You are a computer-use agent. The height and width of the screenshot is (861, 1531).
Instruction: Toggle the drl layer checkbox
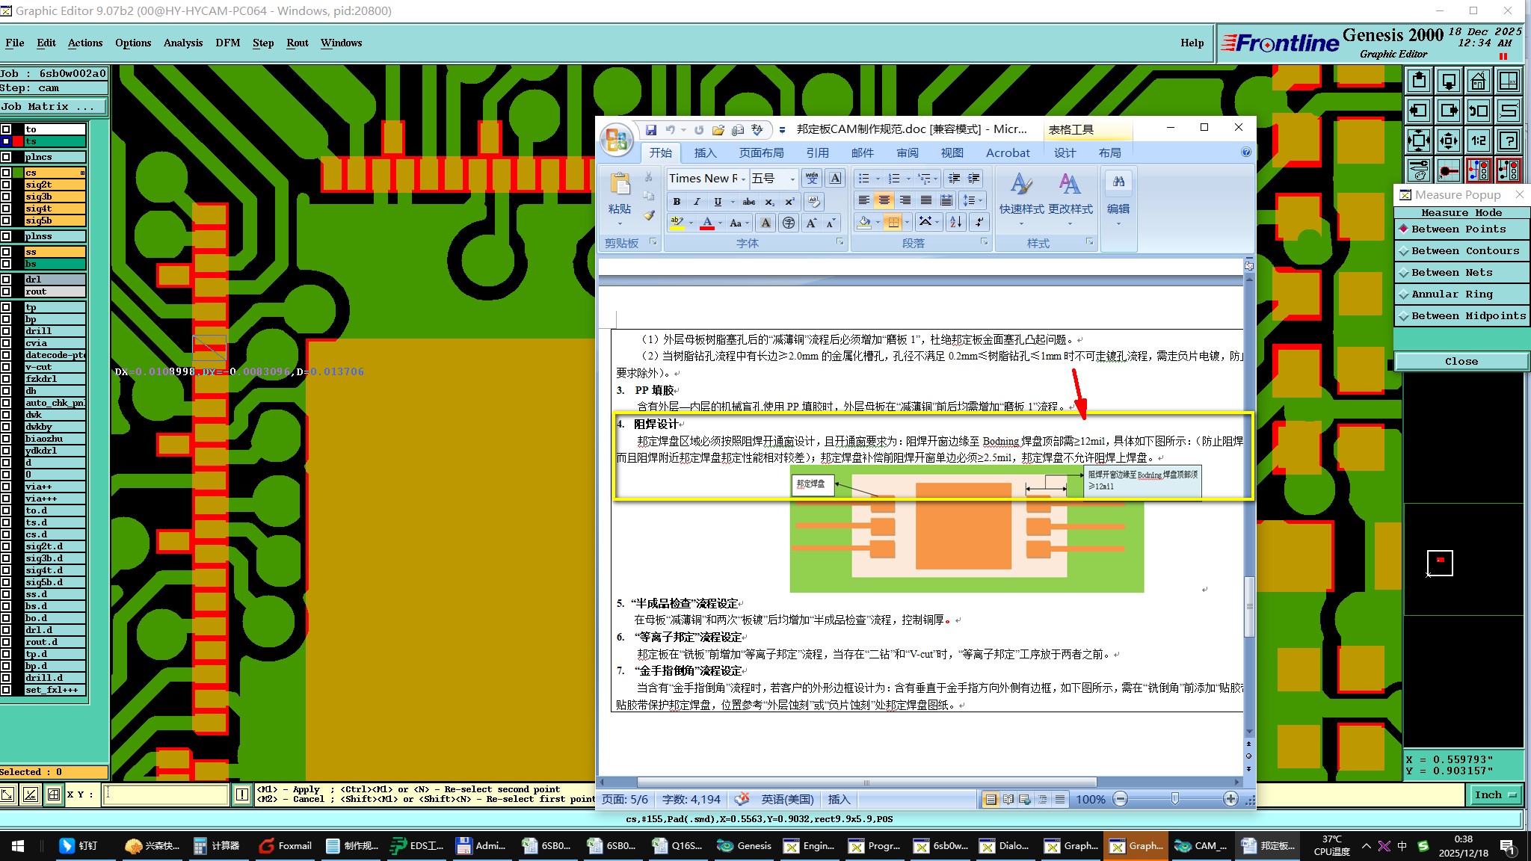point(7,280)
